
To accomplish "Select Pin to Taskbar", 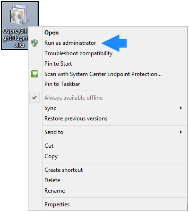I will pyautogui.click(x=62, y=84).
